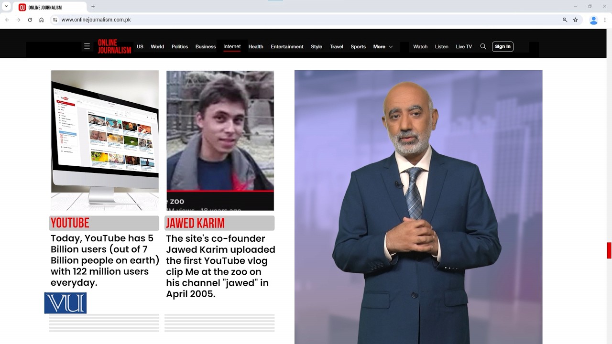Viewport: 612px width, 344px height.
Task: Restore down the browser window
Action: tap(590, 6)
